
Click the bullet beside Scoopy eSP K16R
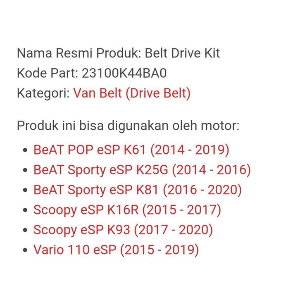click(26, 210)
